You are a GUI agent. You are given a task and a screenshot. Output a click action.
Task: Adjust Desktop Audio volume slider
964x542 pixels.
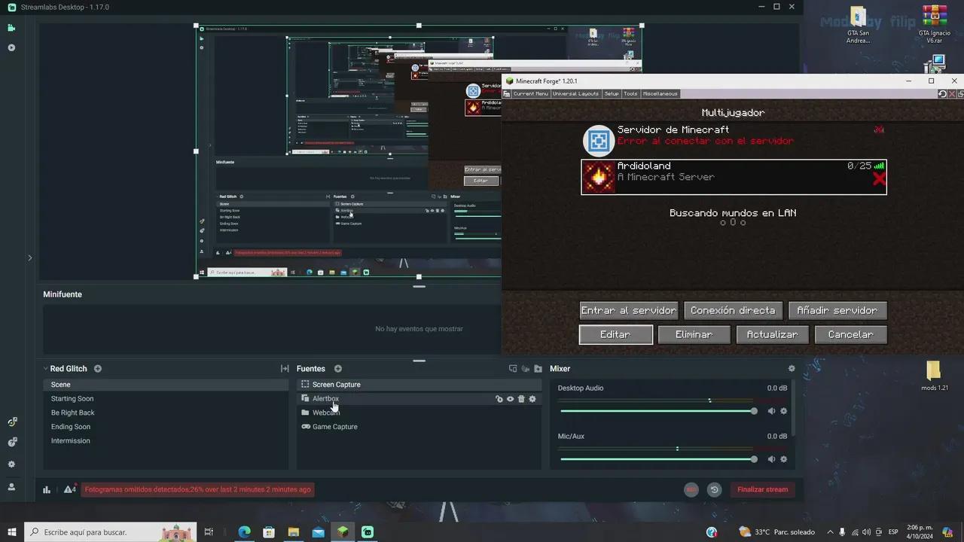pyautogui.click(x=657, y=411)
